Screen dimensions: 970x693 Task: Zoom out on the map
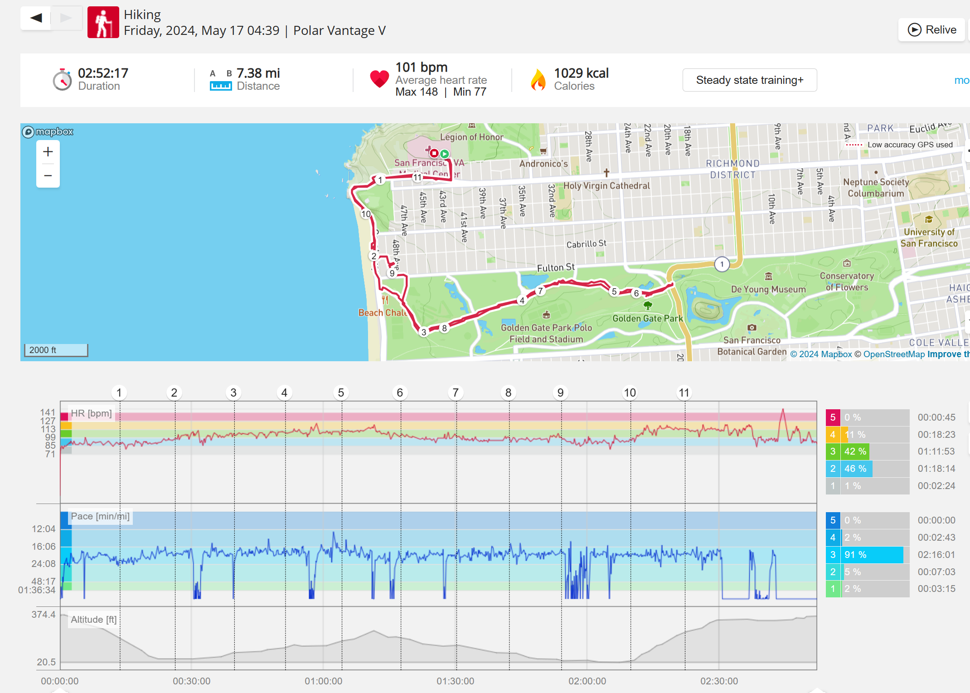[48, 176]
